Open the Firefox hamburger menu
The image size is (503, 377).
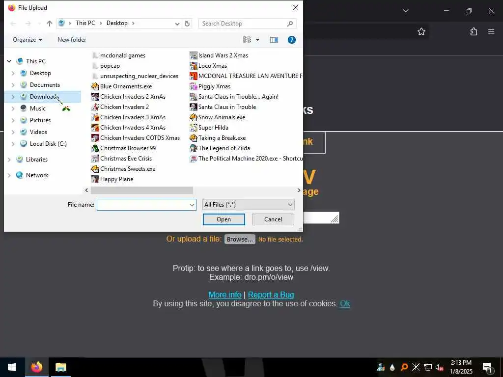tap(491, 31)
